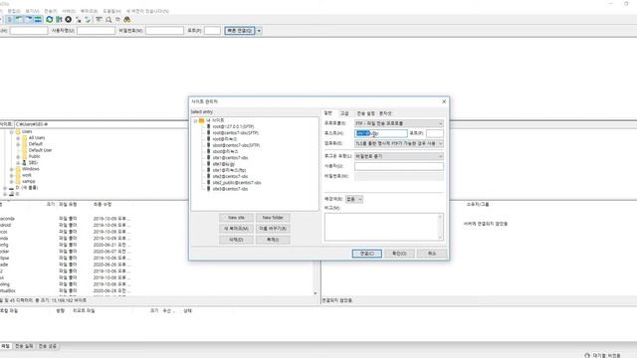Image resolution: width=637 pixels, height=358 pixels.
Task: Click the 확인(O) button
Action: 399,254
